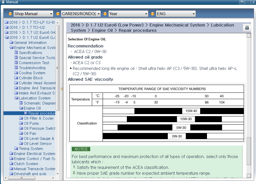Expand the Oil Pressure Switch folder

37,128
